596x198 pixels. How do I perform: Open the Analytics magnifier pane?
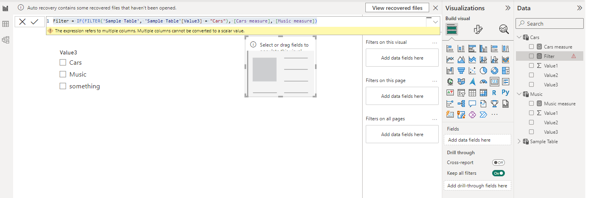[x=504, y=29]
